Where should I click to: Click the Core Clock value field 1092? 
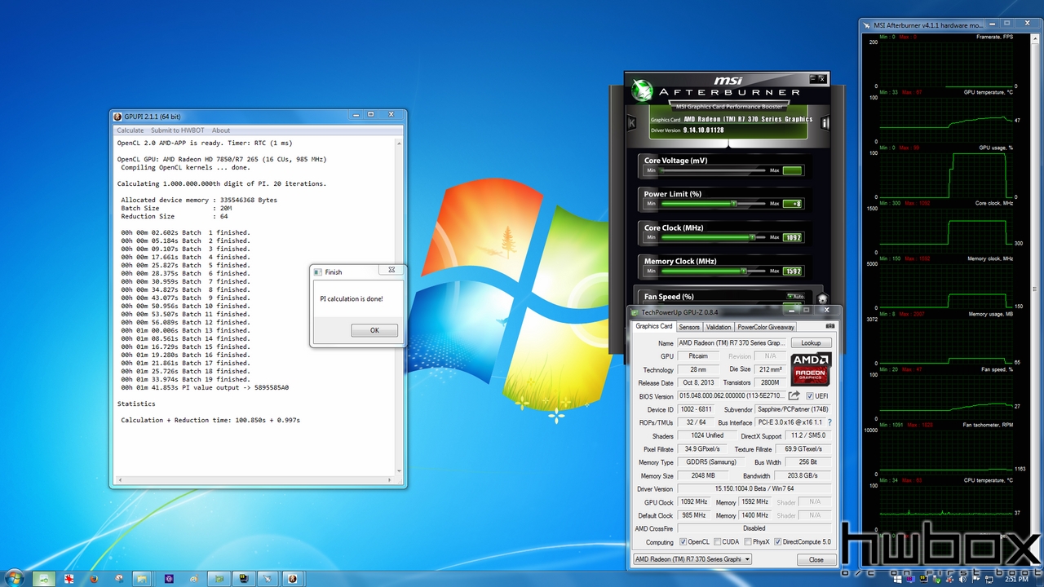pyautogui.click(x=793, y=237)
